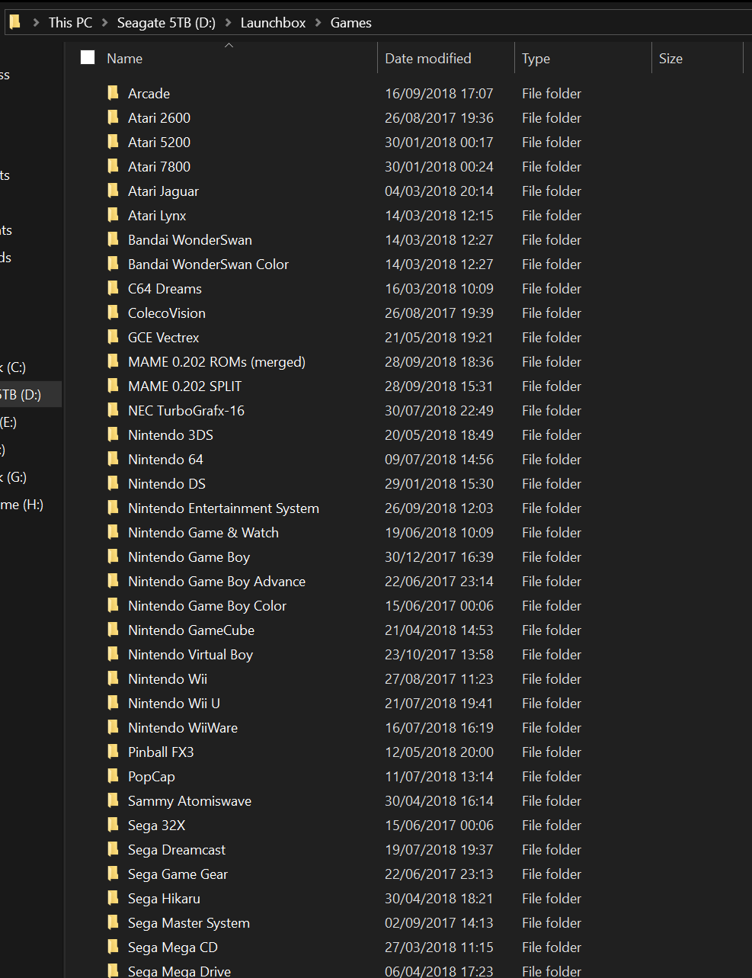Select the Bandai WonderSwan folder name
Viewport: 752px width, 978px height.
coord(190,240)
